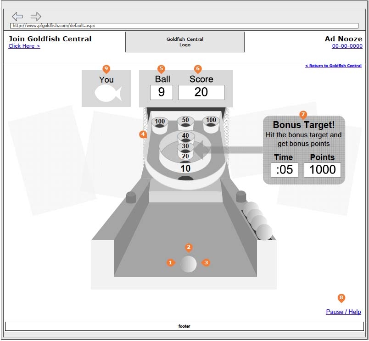
Task: Click 'Join Goldfish Central' heading
Action: pyautogui.click(x=50, y=39)
